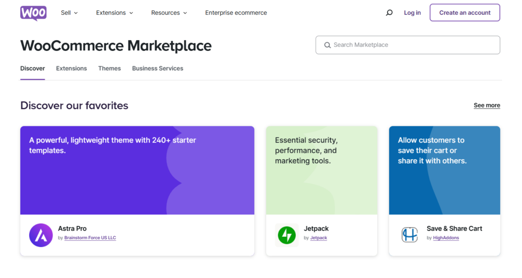Click the Jetpack product title
522x278 pixels.
pos(316,229)
